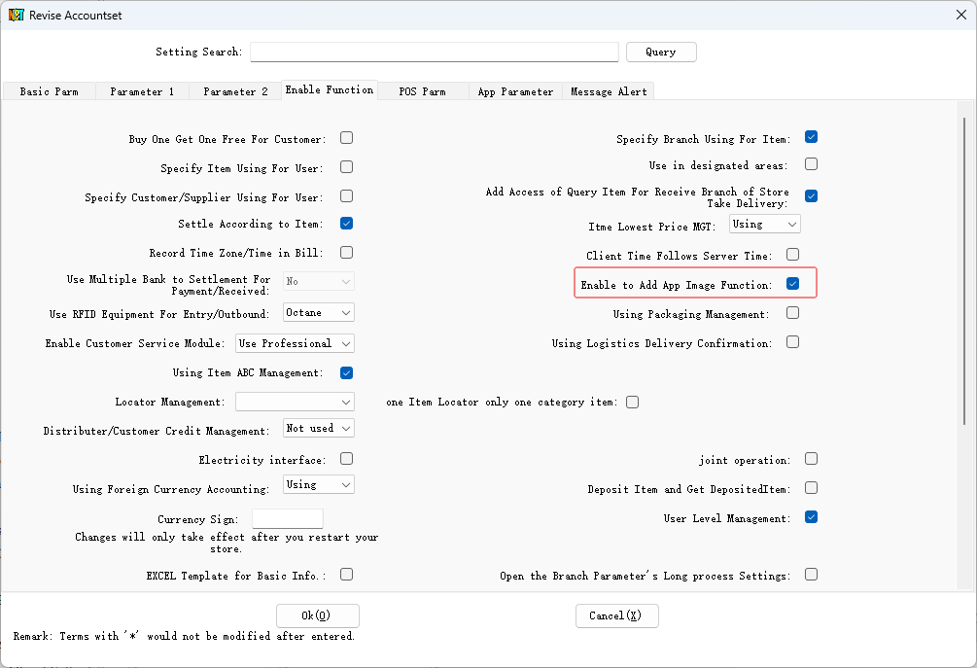Uncheck User Level Management option
The width and height of the screenshot is (977, 668).
tap(811, 517)
